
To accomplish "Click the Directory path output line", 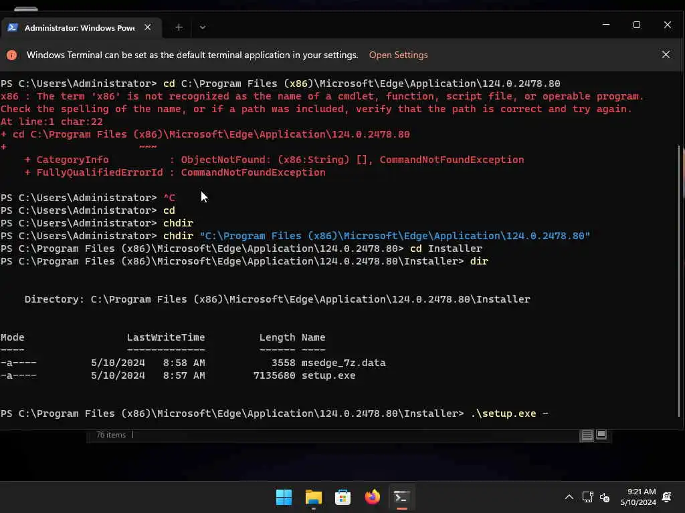I will [x=278, y=299].
